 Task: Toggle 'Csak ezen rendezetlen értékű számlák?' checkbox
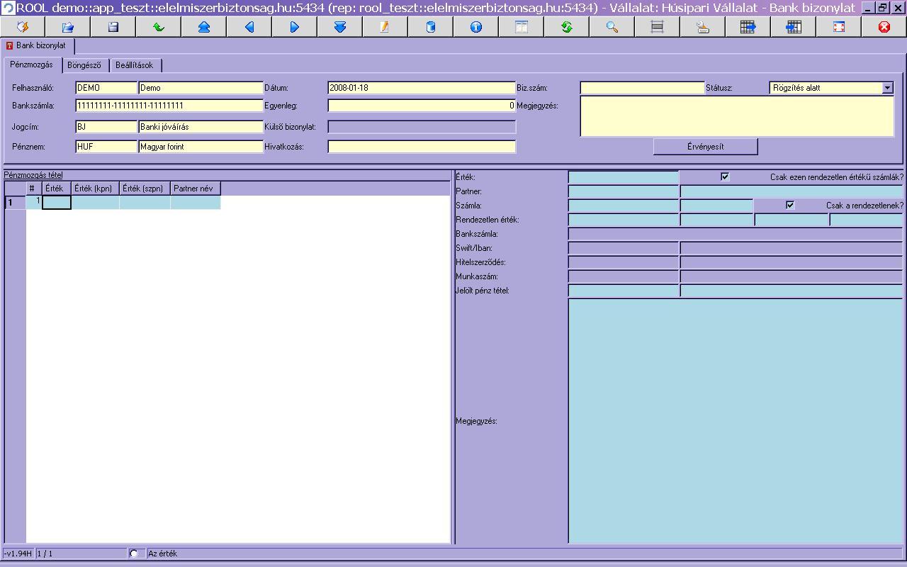click(x=725, y=177)
